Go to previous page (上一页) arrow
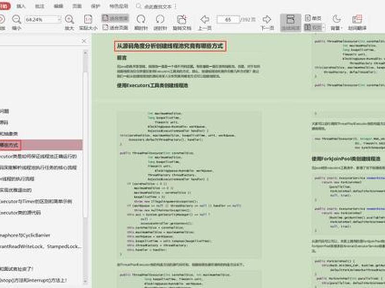 click(205, 19)
